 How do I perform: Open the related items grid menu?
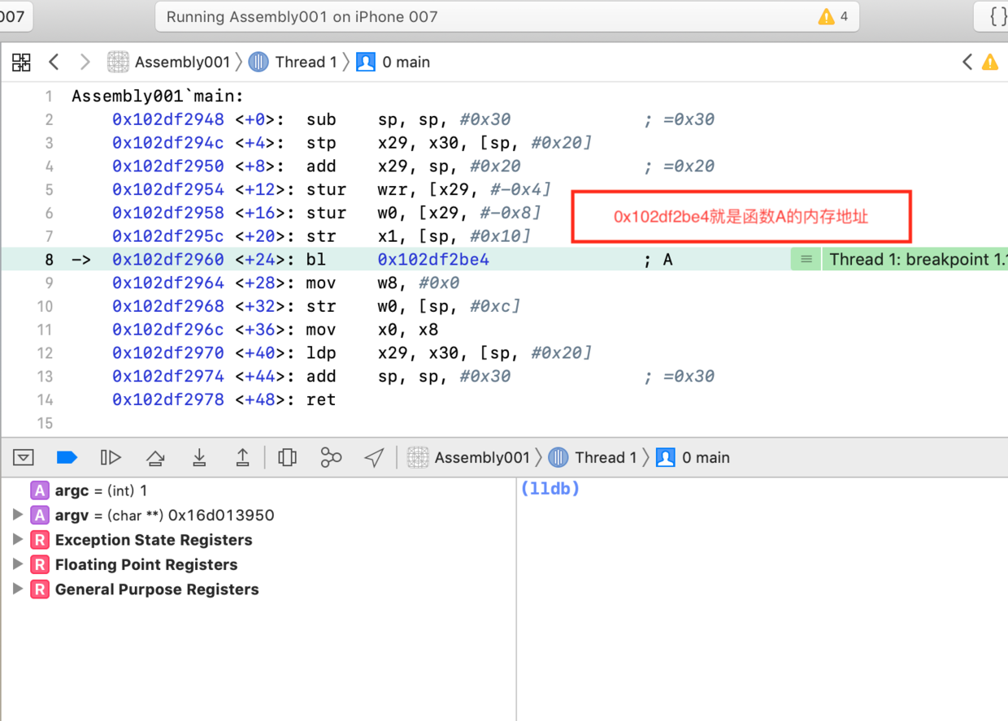point(21,63)
